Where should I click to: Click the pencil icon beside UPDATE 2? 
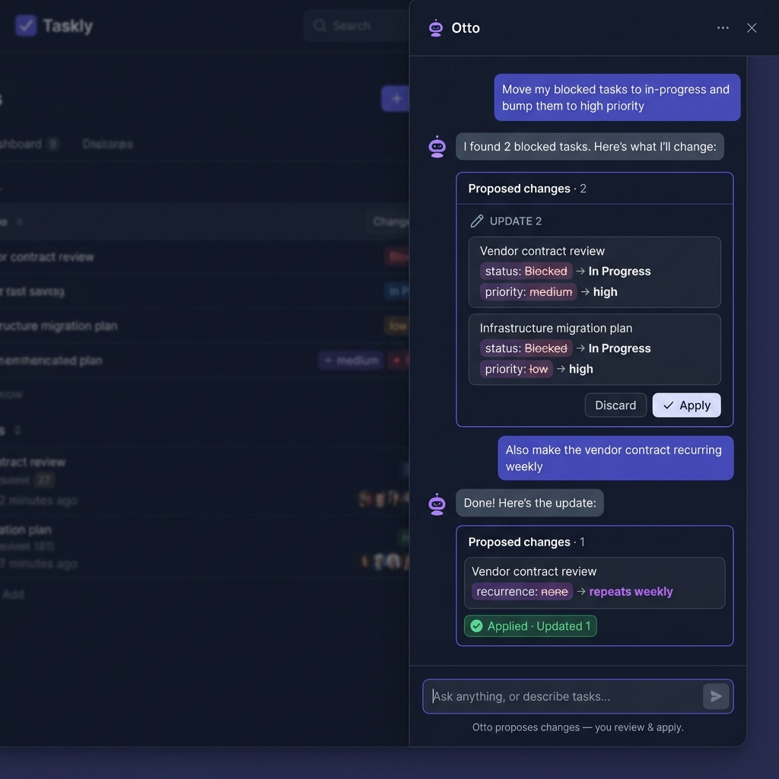pyautogui.click(x=476, y=221)
